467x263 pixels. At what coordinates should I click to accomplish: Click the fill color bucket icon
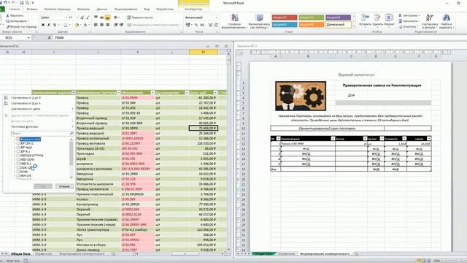77,25
